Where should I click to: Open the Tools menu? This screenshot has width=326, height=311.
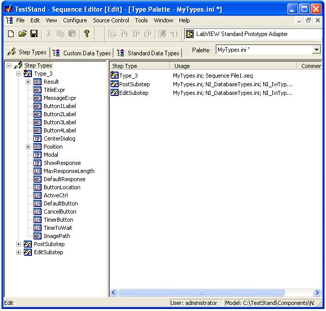141,20
